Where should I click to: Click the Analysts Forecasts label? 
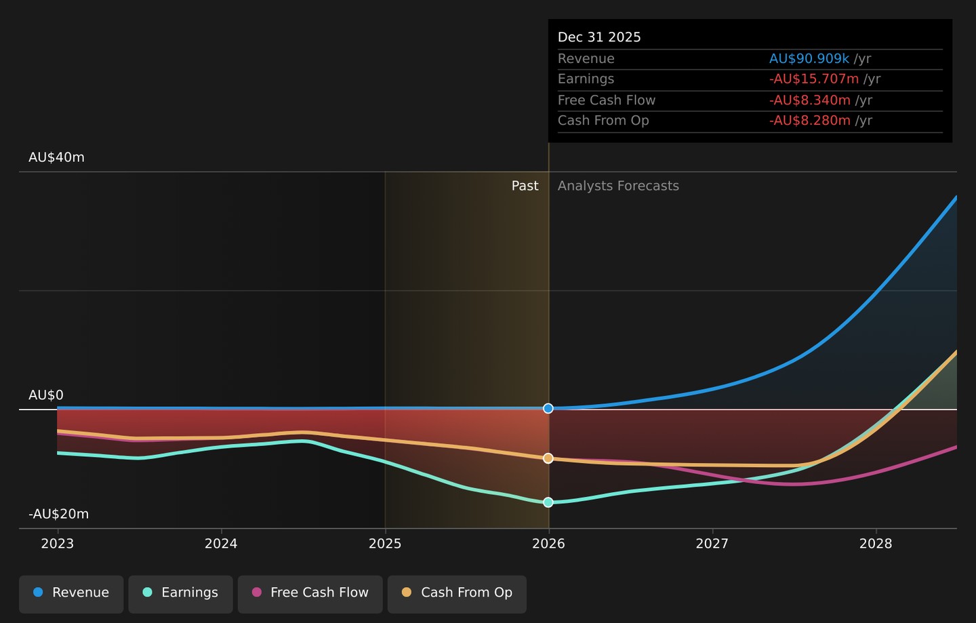(x=618, y=186)
